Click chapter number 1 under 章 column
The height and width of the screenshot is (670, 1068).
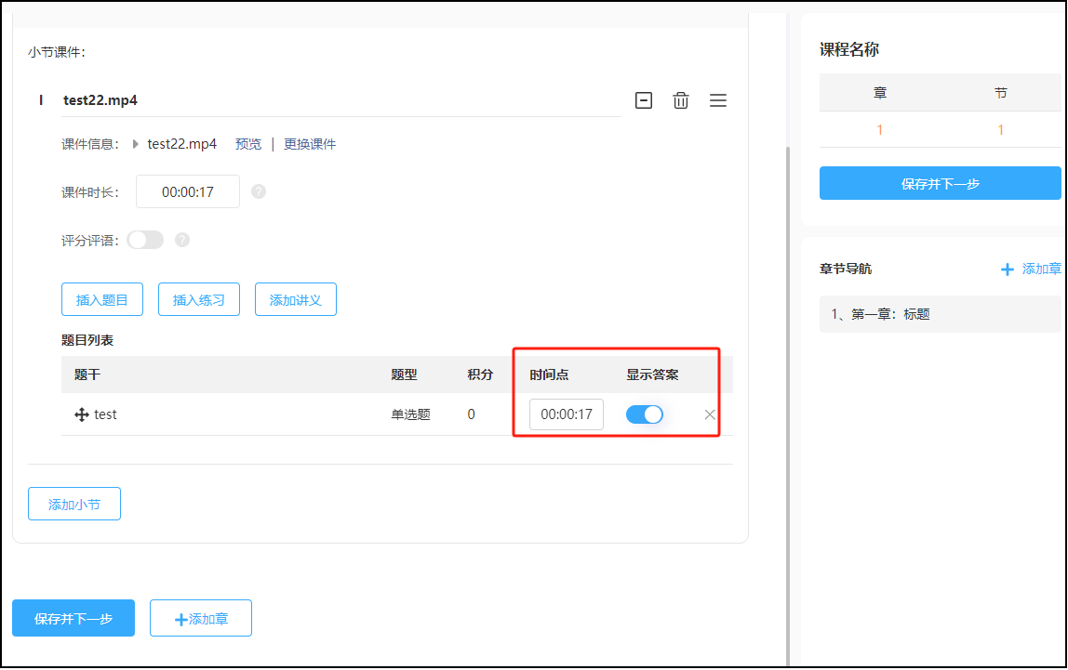tap(880, 130)
